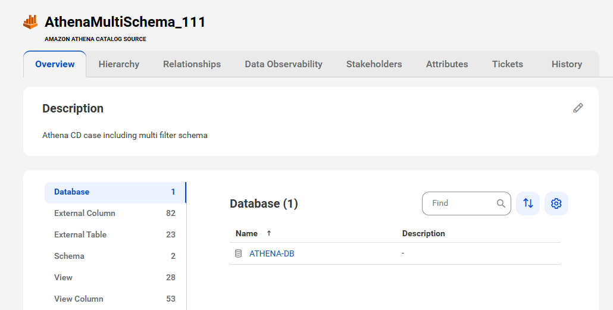Click the count 53 for View Column
This screenshot has height=310, width=613.
[170, 299]
